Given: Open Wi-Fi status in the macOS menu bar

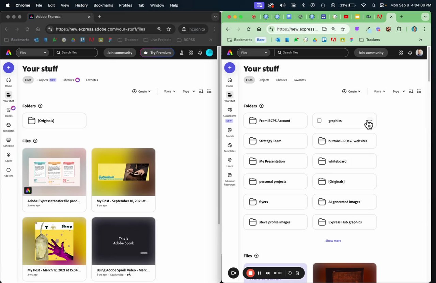Looking at the screenshot, I should point(363,5).
